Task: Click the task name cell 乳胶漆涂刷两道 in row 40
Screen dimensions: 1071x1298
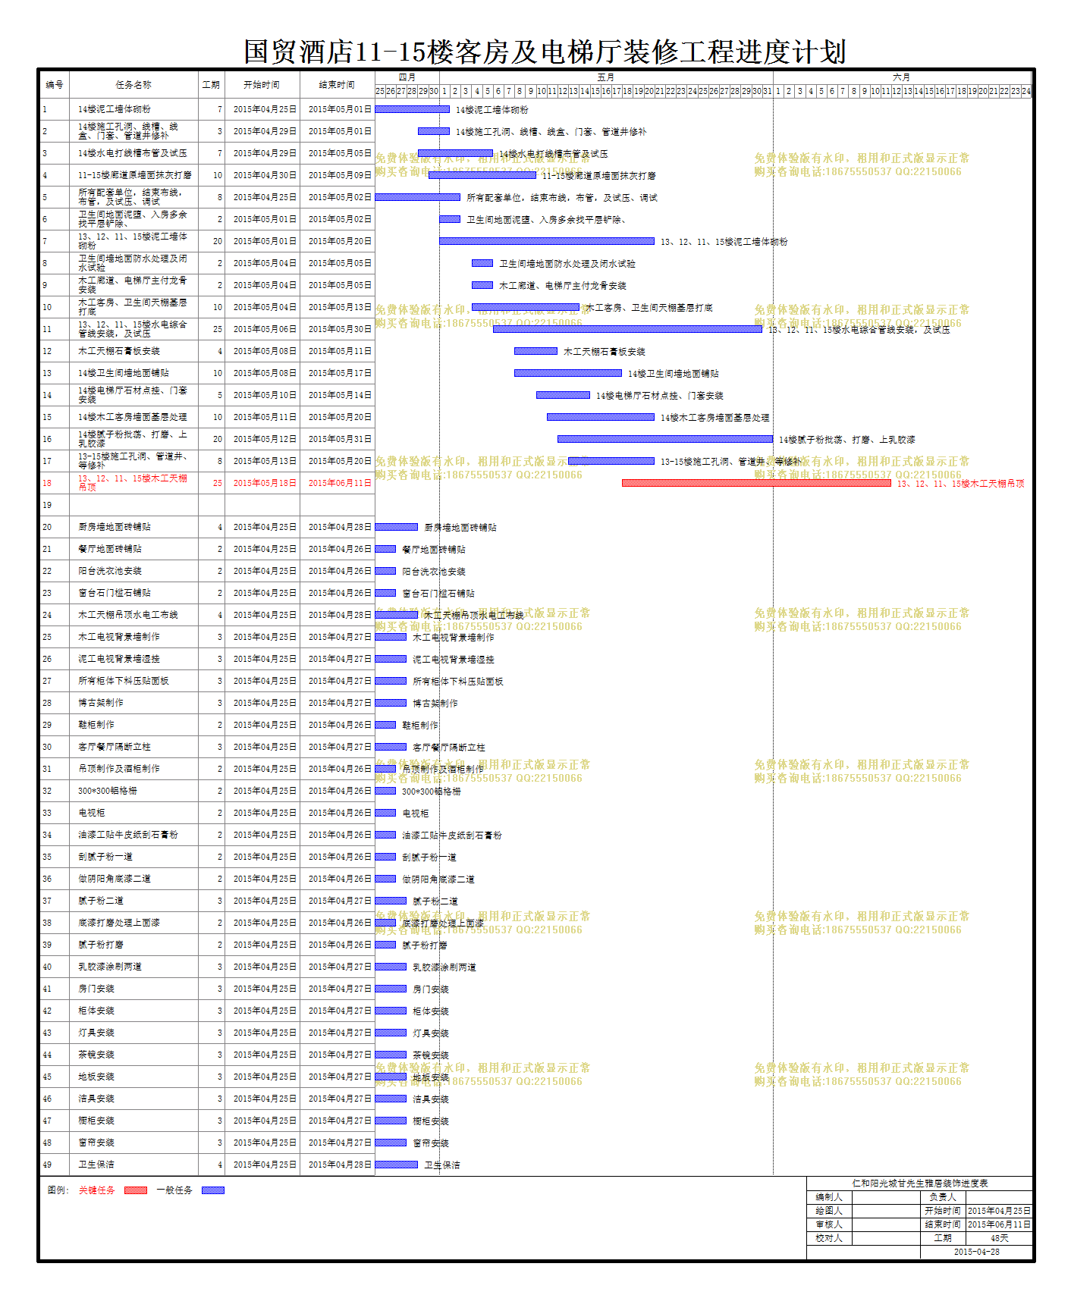Action: pos(133,967)
